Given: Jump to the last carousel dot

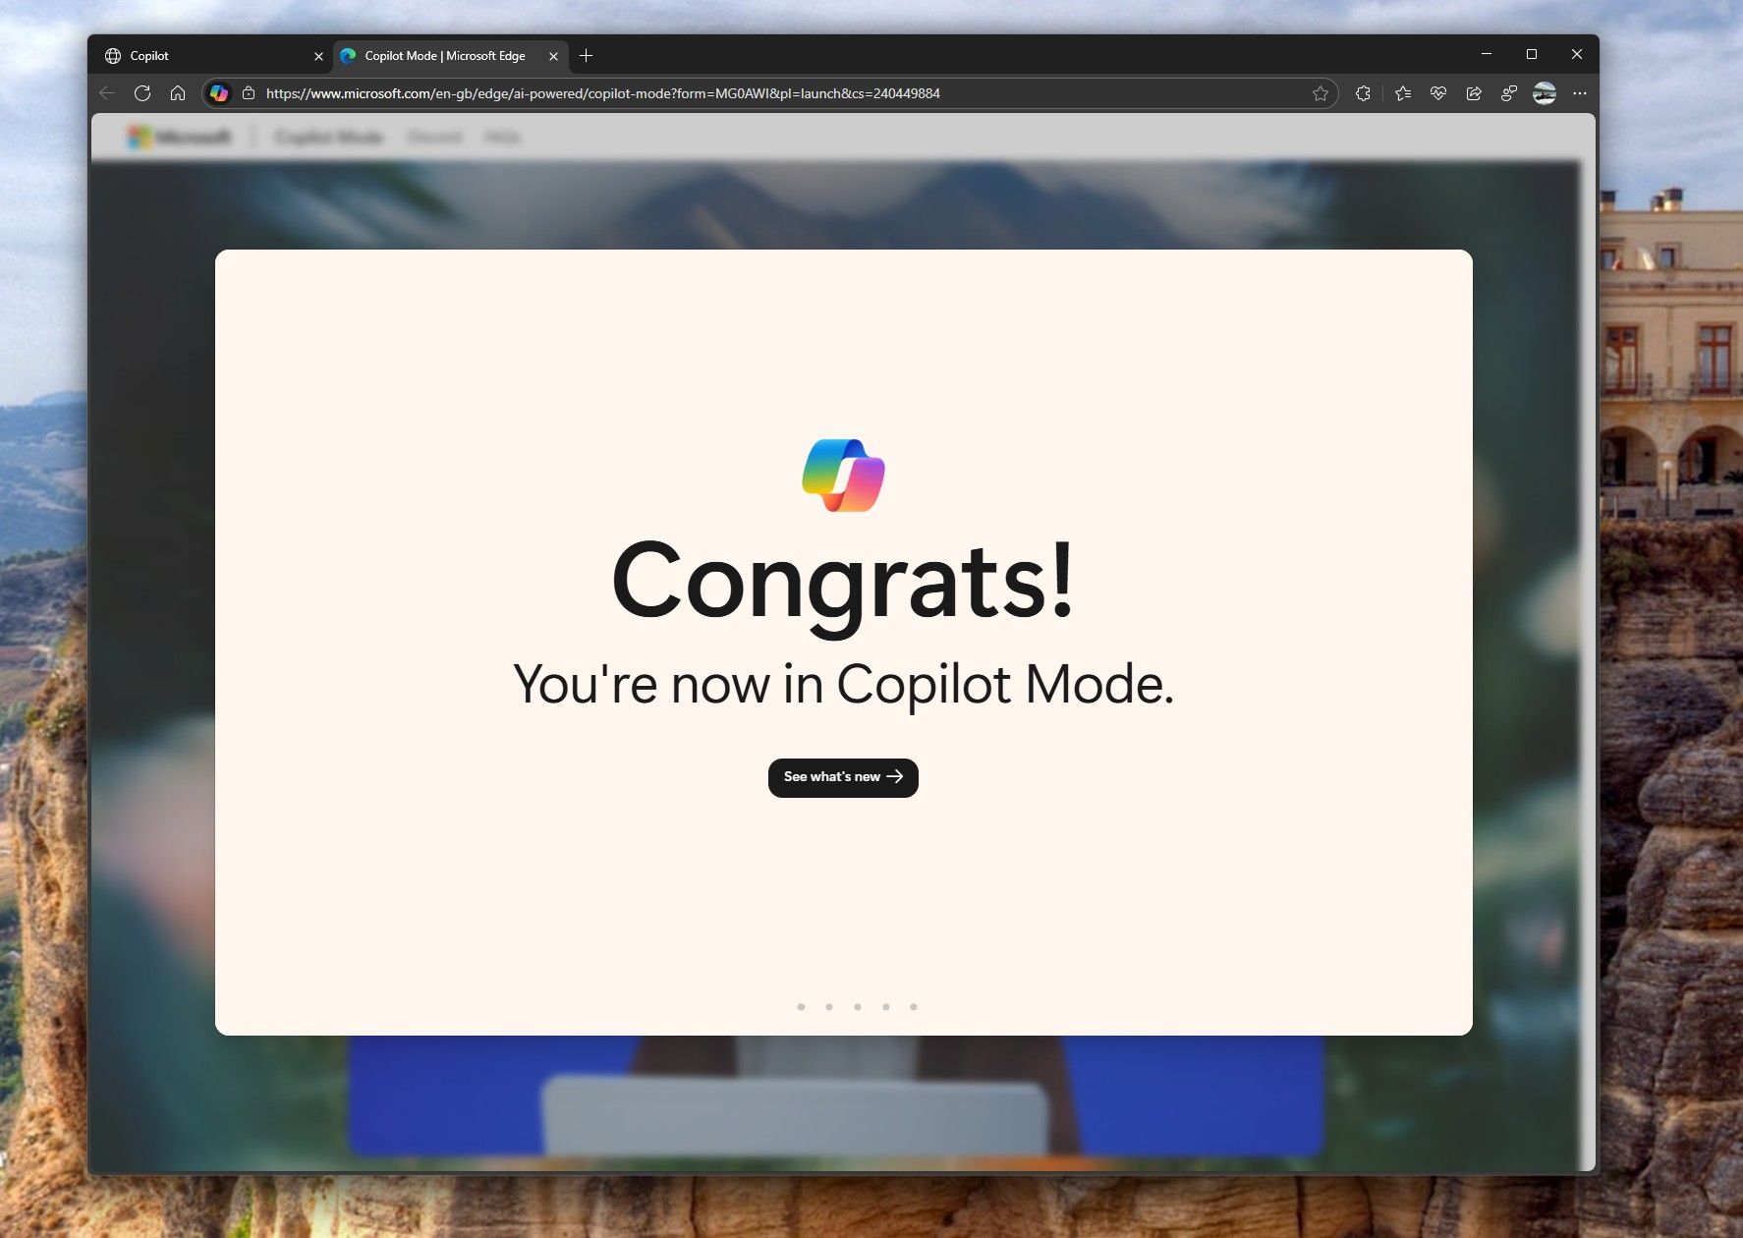Looking at the screenshot, I should coord(914,1007).
